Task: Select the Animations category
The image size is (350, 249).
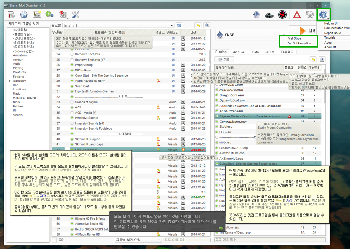Action: coord(20,55)
